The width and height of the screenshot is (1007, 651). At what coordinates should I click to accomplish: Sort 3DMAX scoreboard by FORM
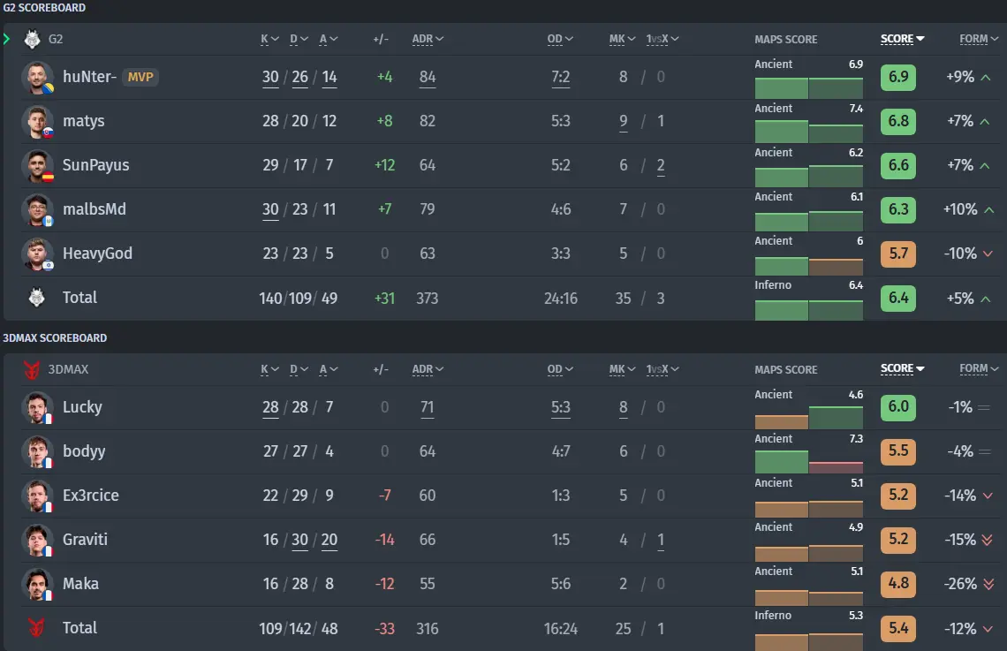(x=979, y=368)
